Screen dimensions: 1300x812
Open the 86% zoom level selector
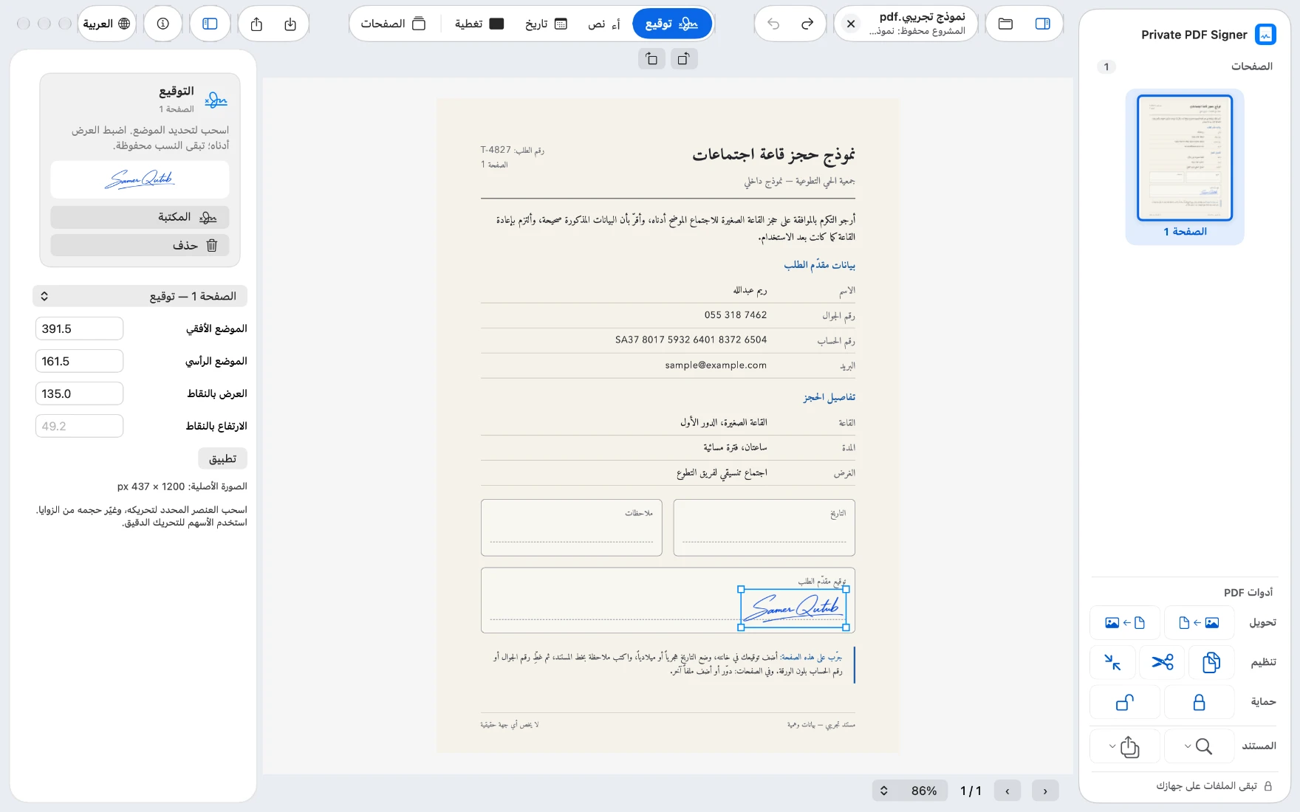click(910, 791)
